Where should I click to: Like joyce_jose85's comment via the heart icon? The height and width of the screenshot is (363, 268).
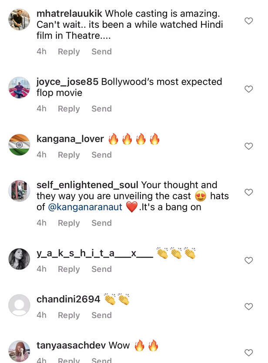click(x=248, y=89)
